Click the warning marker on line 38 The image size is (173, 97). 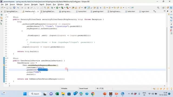[4, 65]
